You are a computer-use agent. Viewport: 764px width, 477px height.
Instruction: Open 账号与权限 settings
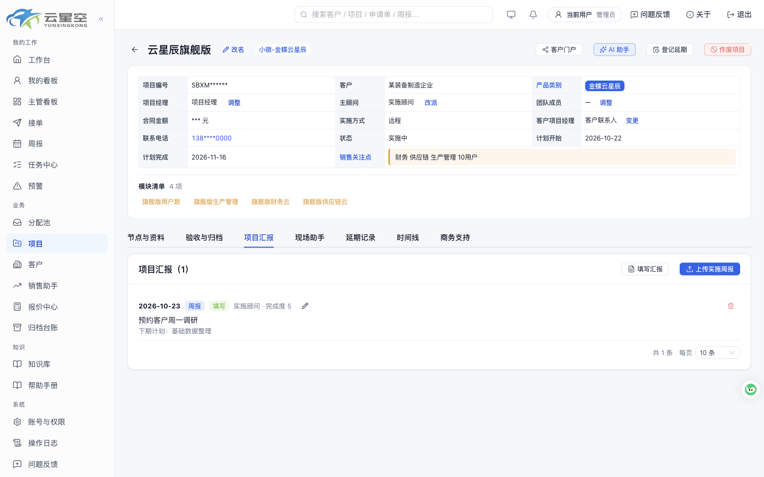(x=57, y=422)
